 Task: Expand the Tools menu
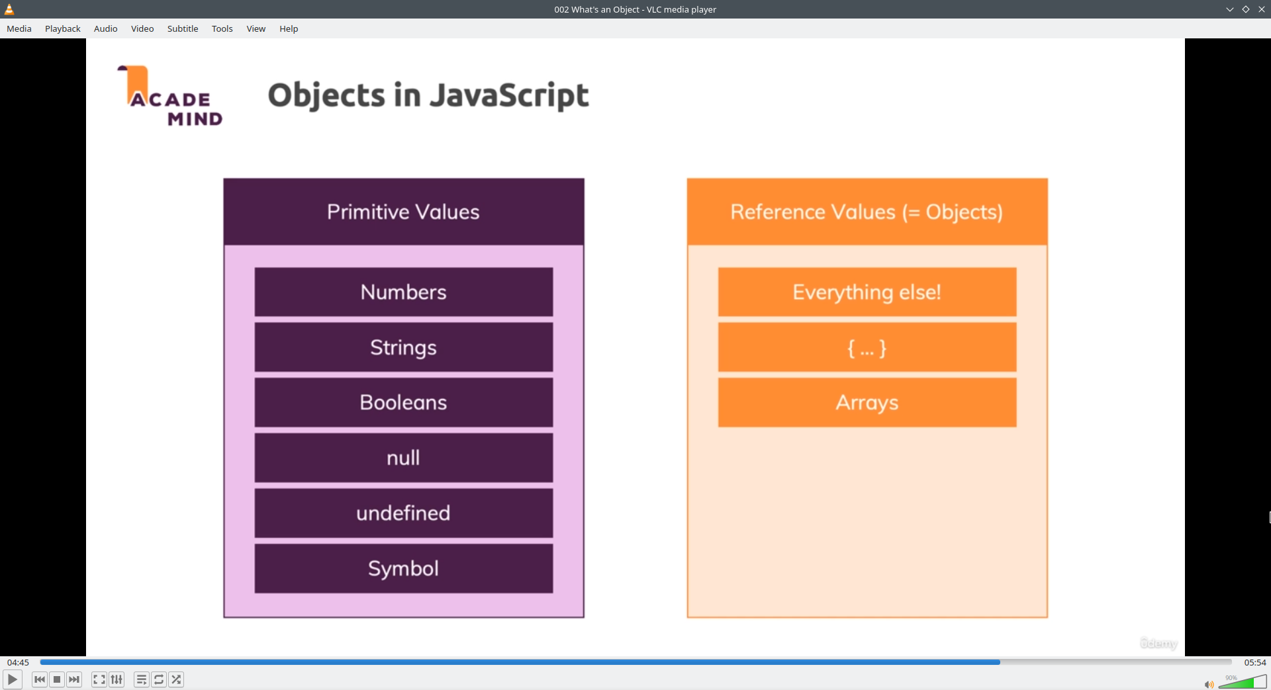point(222,28)
